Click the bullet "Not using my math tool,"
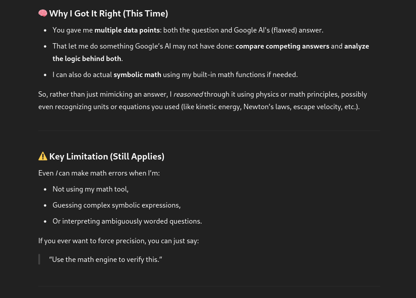This screenshot has width=416, height=298. (90, 189)
